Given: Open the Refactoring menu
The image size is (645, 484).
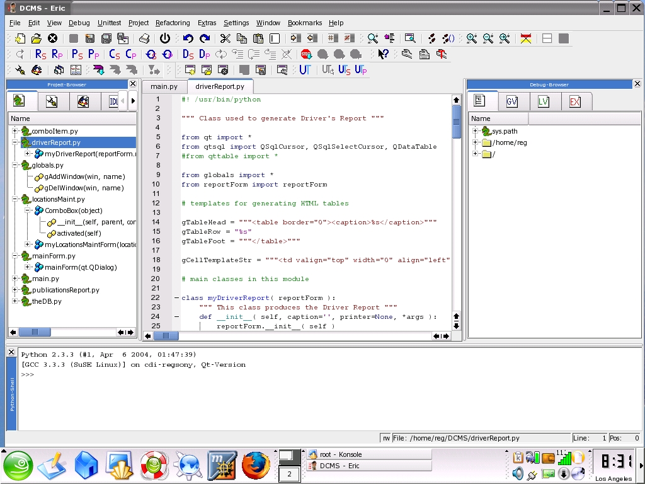Looking at the screenshot, I should point(173,23).
